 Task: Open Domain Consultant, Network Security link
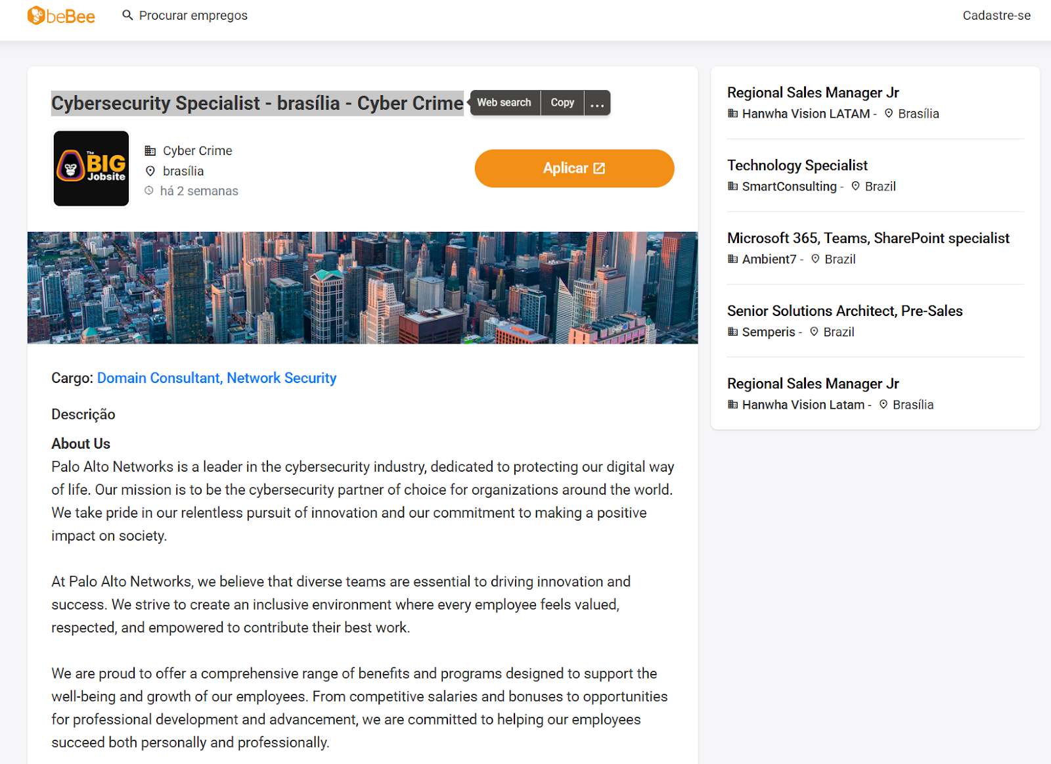click(217, 378)
